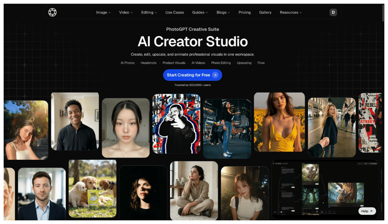388x224 pixels.
Task: Open the Help button
Action: [x=367, y=211]
